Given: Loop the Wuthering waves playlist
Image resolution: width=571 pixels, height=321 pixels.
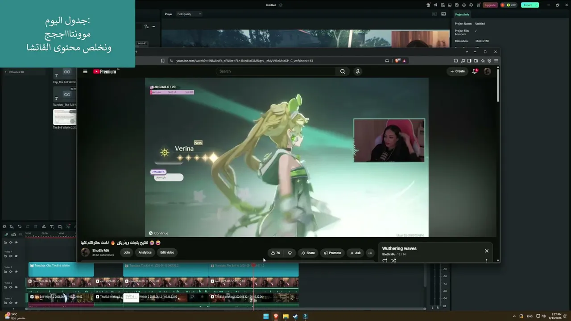Looking at the screenshot, I should (385, 261).
